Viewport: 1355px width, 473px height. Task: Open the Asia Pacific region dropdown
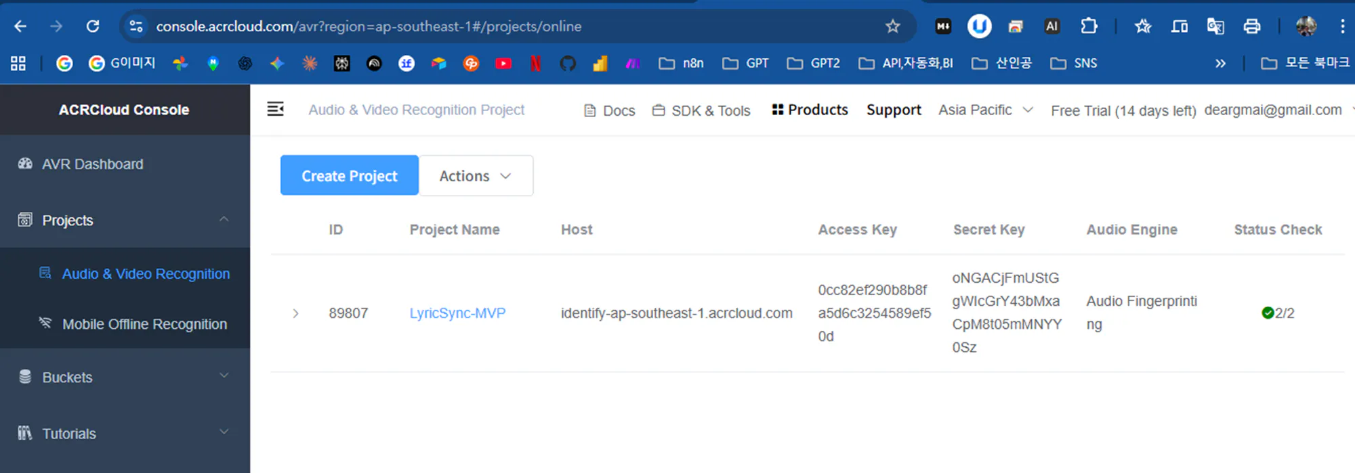point(985,110)
